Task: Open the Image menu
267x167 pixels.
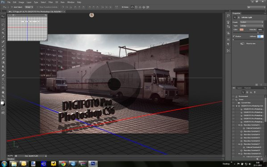Action: pos(21,2)
